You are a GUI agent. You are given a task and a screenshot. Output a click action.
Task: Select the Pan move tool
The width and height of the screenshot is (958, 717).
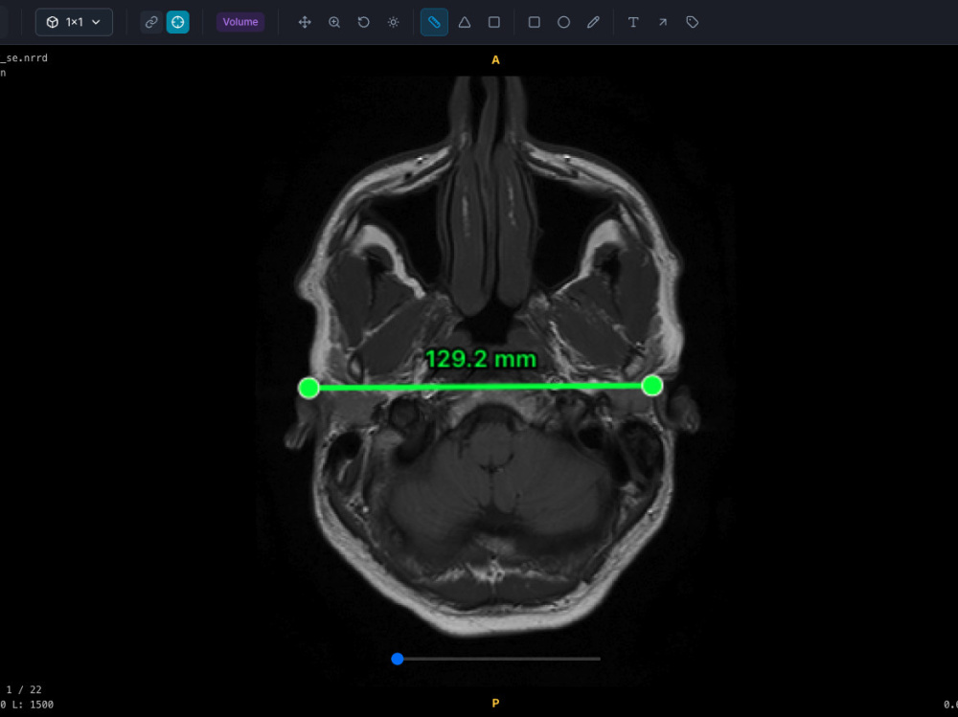click(305, 22)
